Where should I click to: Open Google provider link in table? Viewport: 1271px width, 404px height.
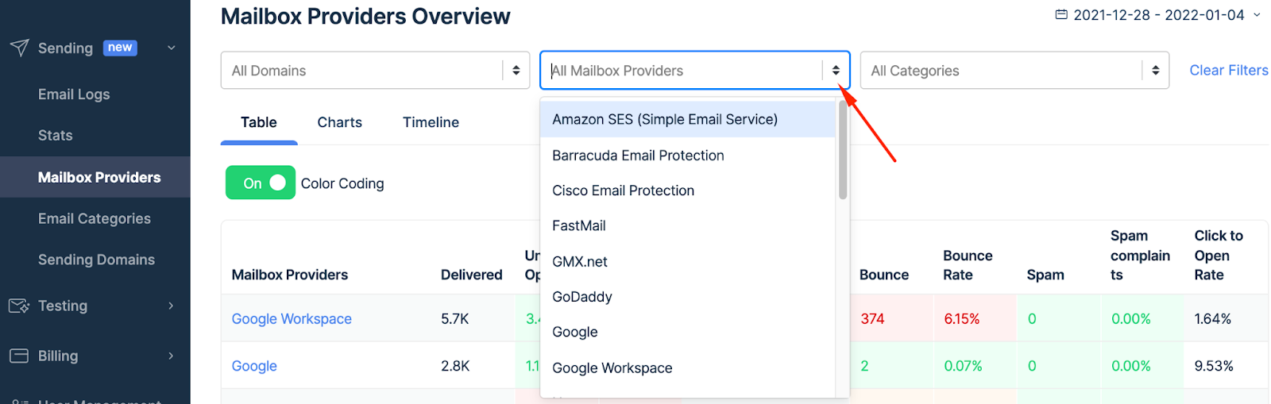point(254,366)
